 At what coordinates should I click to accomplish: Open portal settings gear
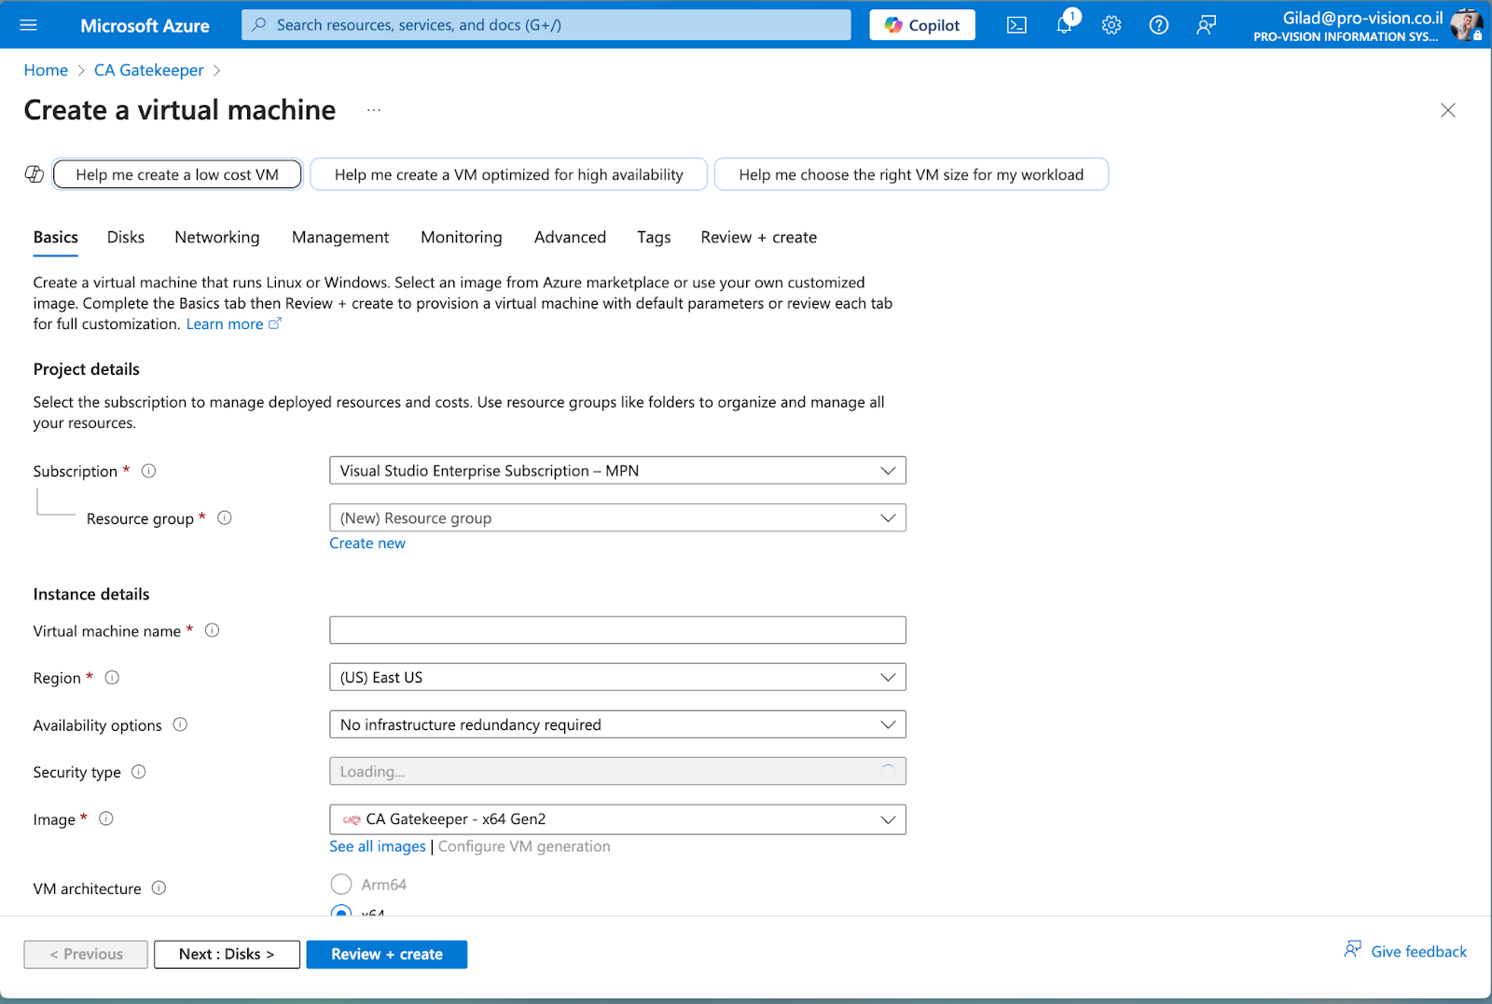tap(1112, 25)
